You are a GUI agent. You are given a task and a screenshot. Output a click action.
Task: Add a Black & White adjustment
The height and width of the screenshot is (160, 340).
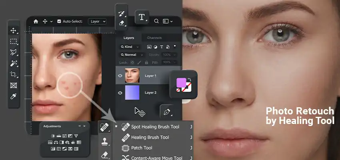(62, 142)
